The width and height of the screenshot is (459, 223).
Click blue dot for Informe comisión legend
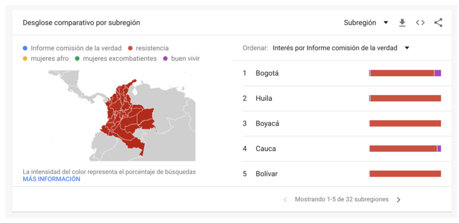[x=25, y=48]
